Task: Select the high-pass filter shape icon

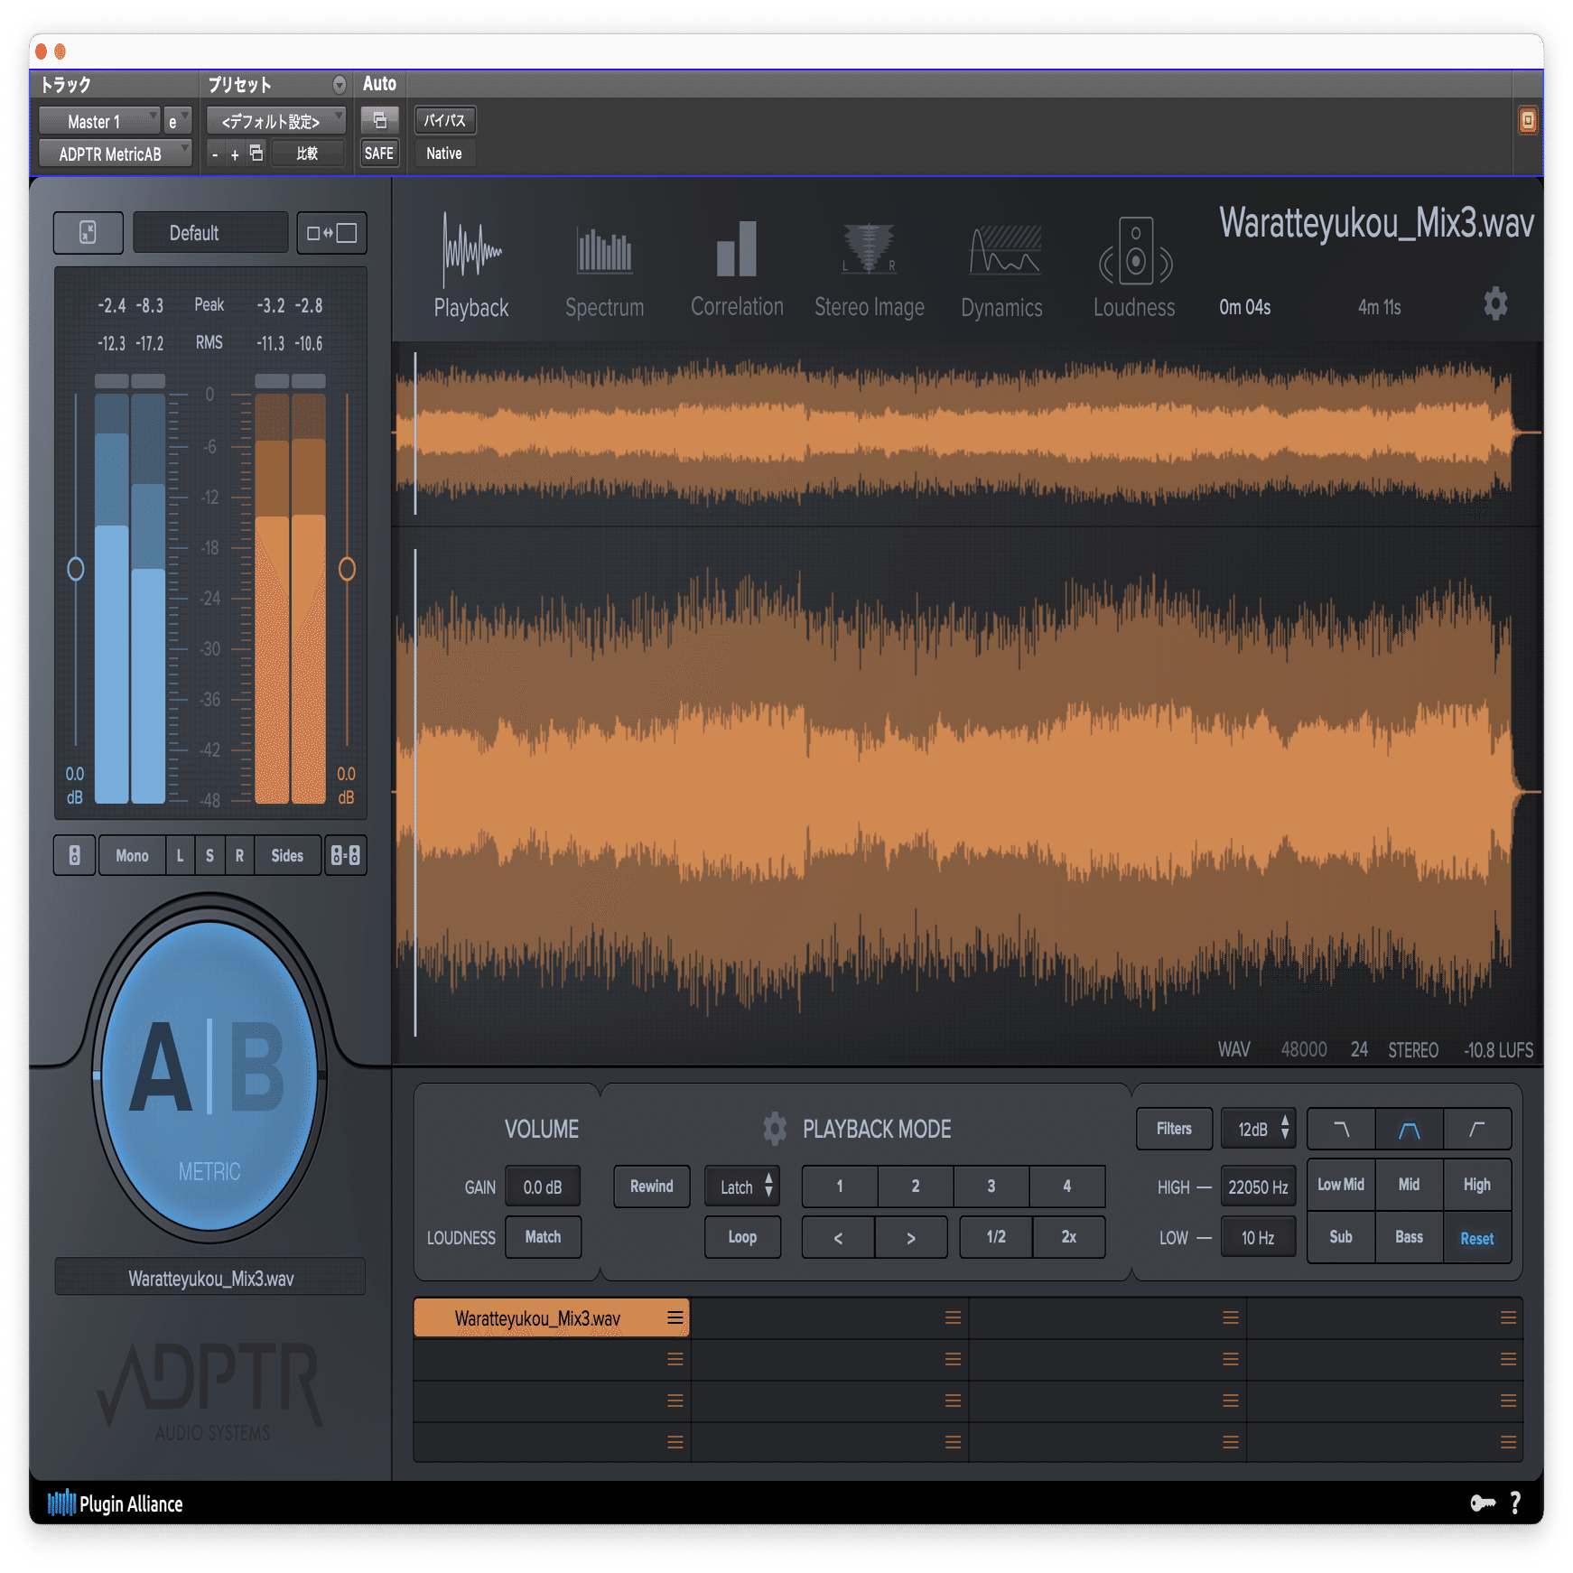Action: [1477, 1129]
